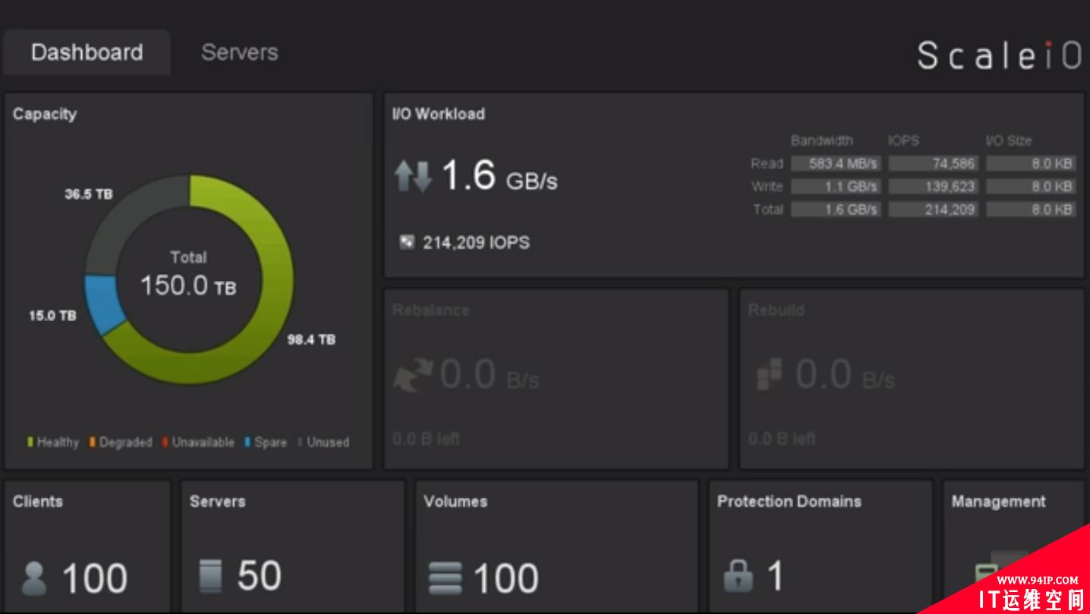This screenshot has width=1090, height=614.
Task: Click the Read row label
Action: coord(767,163)
